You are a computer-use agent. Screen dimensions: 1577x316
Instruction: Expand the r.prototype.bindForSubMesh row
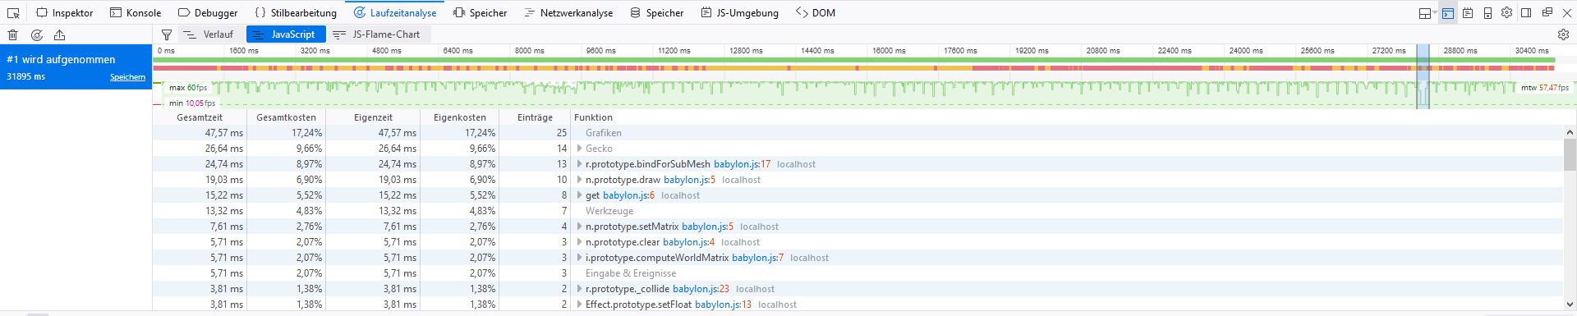click(579, 164)
